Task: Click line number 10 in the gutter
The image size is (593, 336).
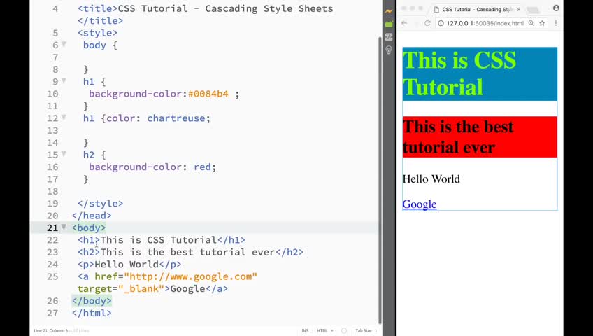Action: pos(53,94)
